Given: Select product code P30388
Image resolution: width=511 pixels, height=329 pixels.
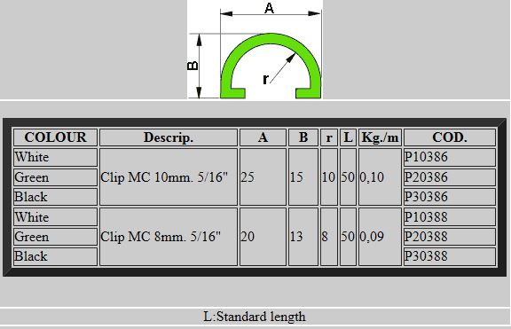Looking at the screenshot, I should coord(426,256).
